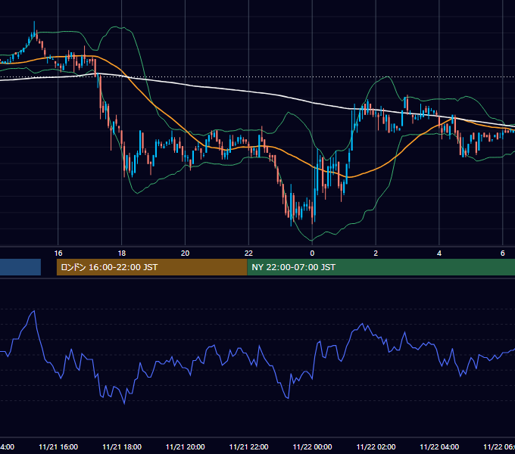Viewport: 515px width, 454px height.
Task: Click the 2 hour label on price chart axis
Action: pos(376,253)
